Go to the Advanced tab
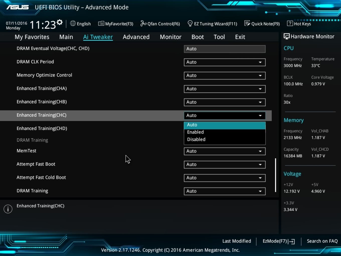The height and width of the screenshot is (256, 341). coord(136,37)
